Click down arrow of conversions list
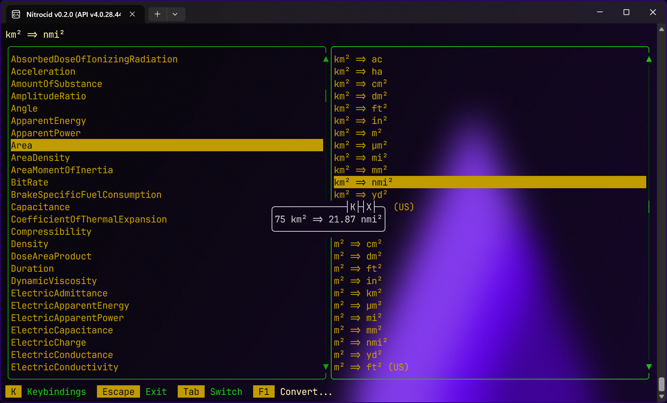 [x=649, y=367]
